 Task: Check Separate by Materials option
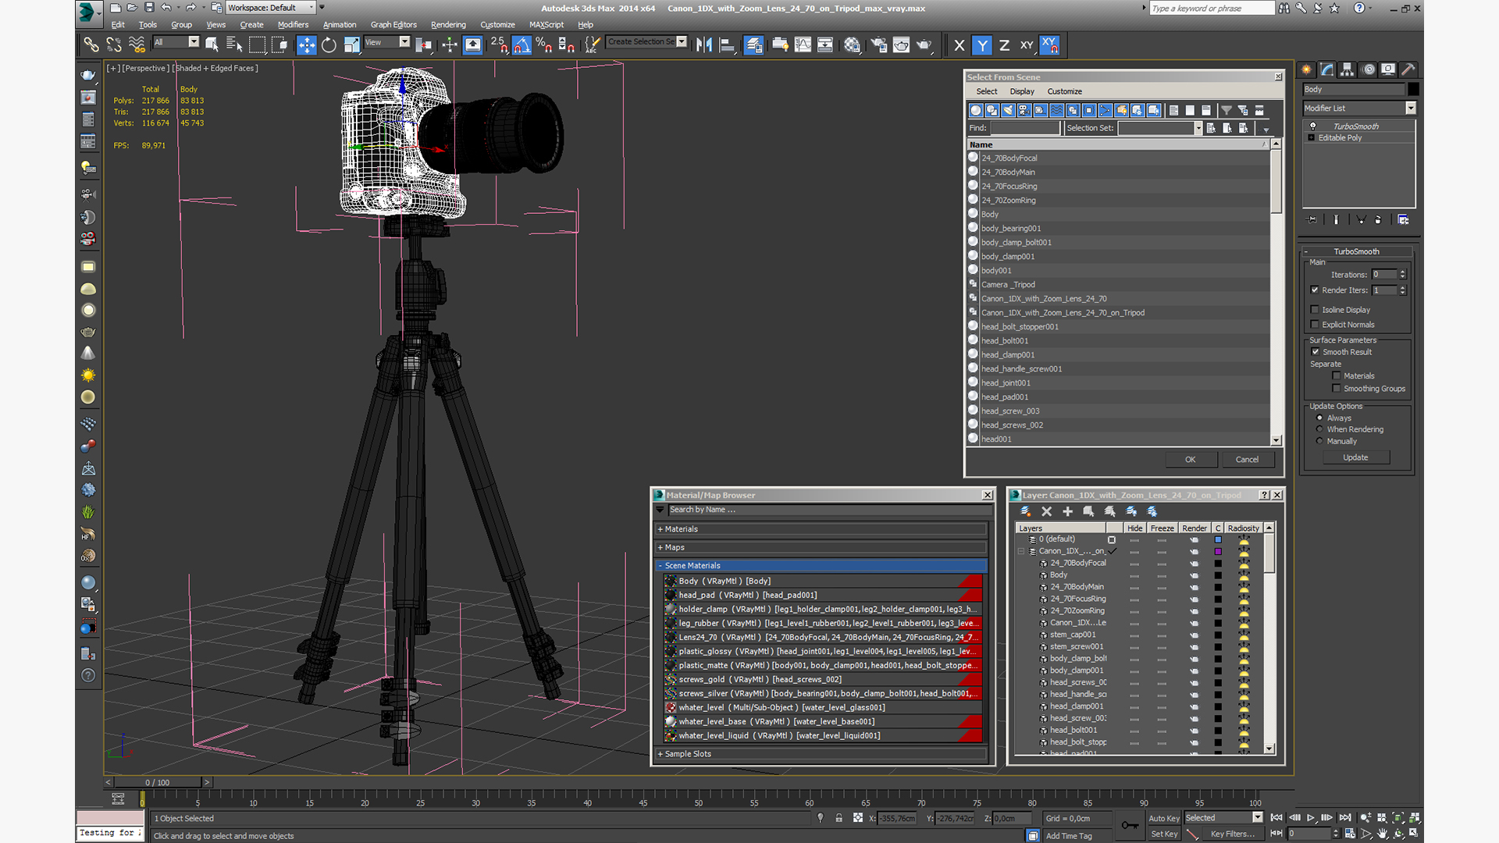(x=1337, y=376)
